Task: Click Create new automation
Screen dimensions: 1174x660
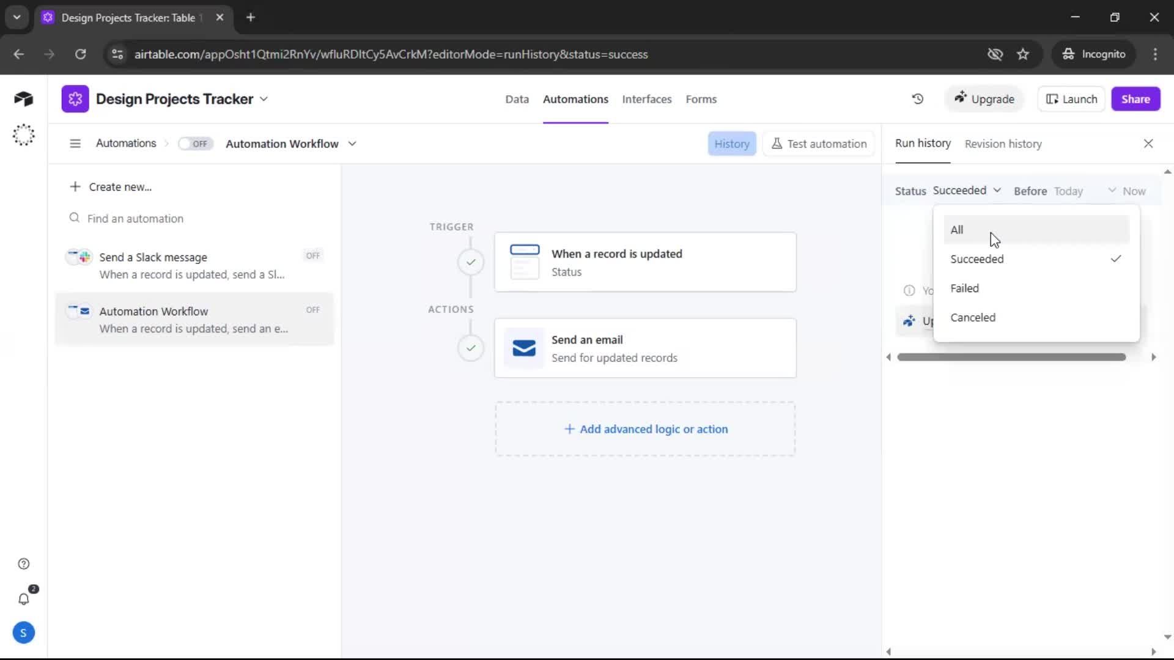Action: (x=111, y=186)
